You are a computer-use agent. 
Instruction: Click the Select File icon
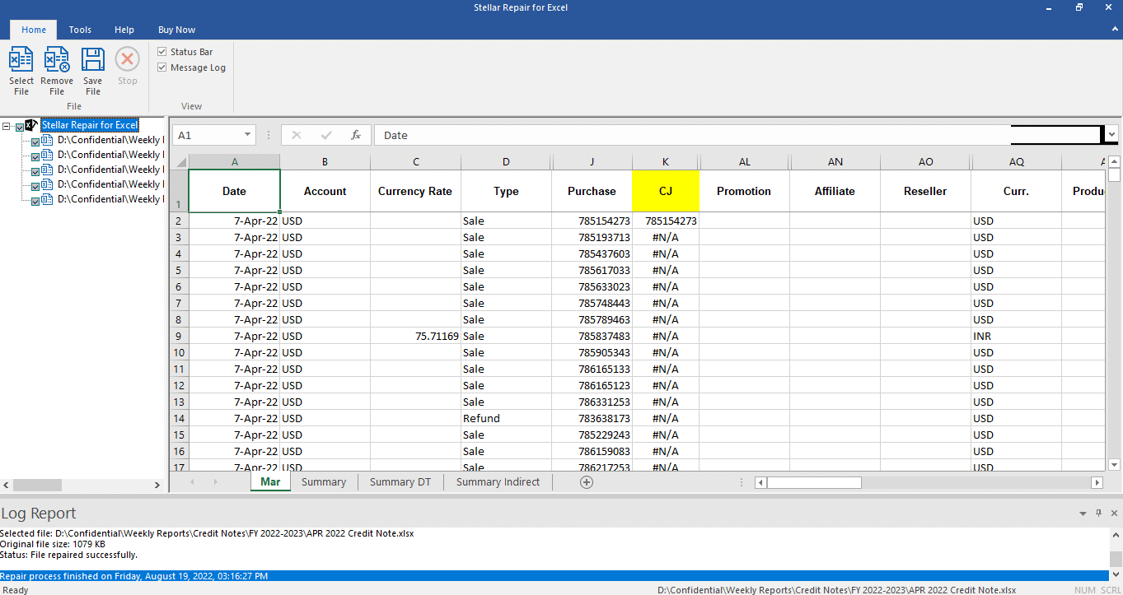[21, 60]
